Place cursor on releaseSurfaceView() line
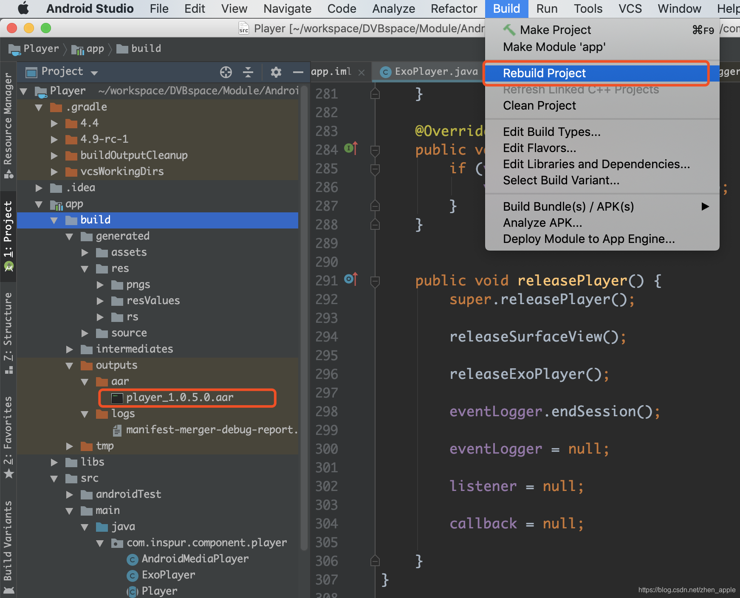The image size is (740, 598). tap(538, 337)
